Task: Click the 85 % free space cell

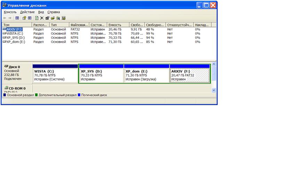Action: coord(150,42)
